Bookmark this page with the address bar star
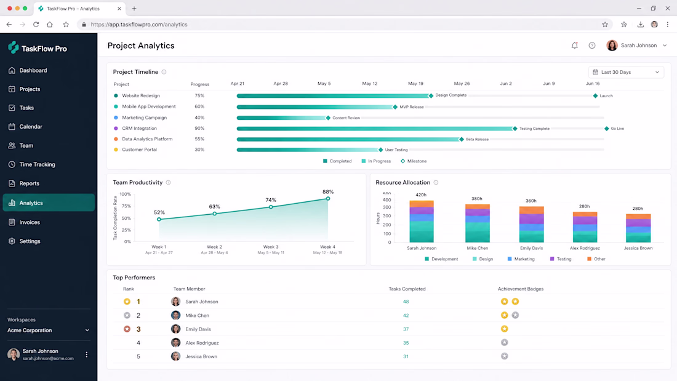677x381 pixels. pyautogui.click(x=605, y=25)
